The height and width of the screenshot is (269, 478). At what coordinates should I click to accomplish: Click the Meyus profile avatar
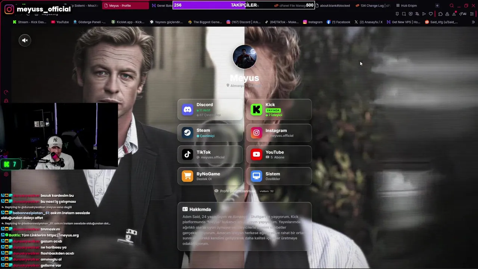pos(245,57)
